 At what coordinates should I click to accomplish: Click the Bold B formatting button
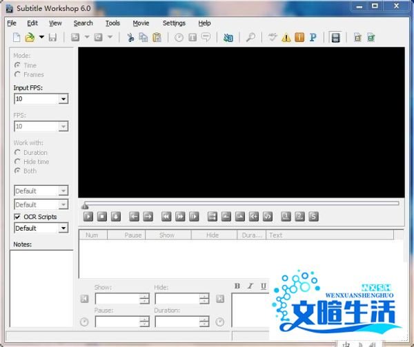237,286
